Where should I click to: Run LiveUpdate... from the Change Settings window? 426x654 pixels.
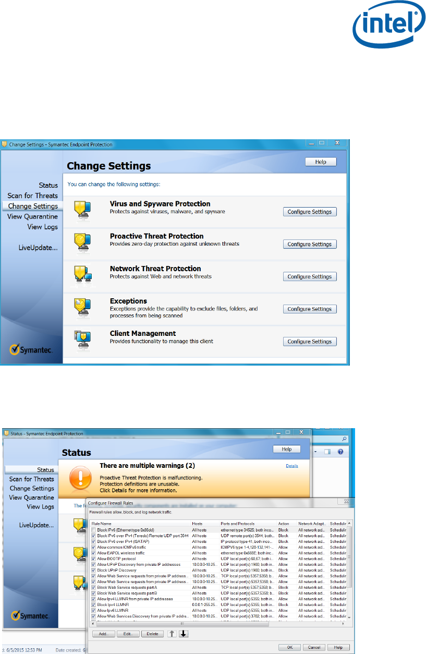point(39,248)
